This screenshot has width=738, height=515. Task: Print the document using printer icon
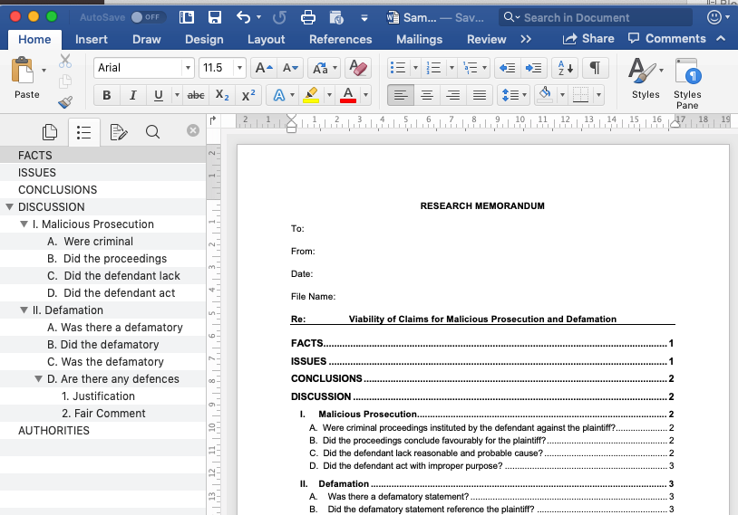pyautogui.click(x=308, y=18)
